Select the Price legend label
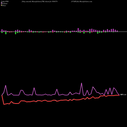This screenshot has width=127, height=127. tap(4, 6)
